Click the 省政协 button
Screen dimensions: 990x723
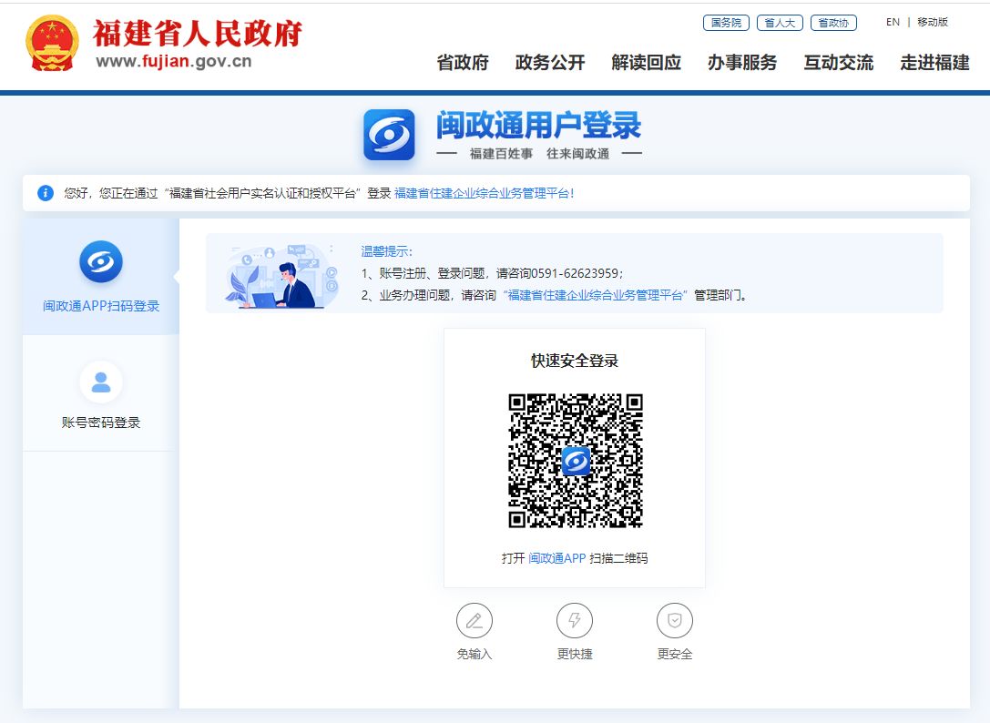pos(833,23)
